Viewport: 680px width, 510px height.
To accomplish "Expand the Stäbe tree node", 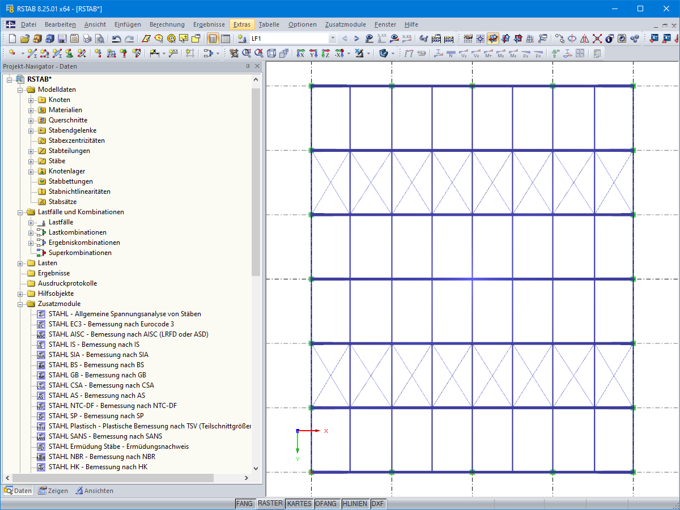I will [31, 161].
